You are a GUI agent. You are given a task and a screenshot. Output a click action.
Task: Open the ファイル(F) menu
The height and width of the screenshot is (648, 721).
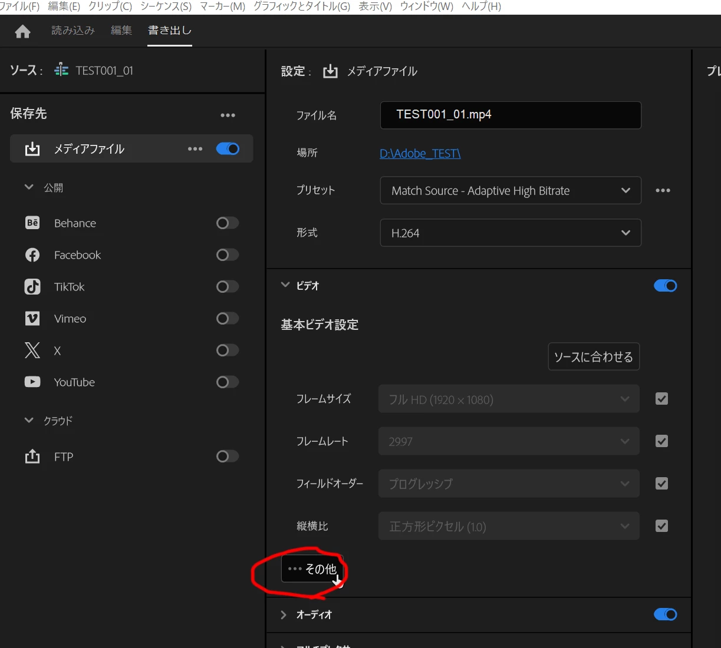[19, 6]
